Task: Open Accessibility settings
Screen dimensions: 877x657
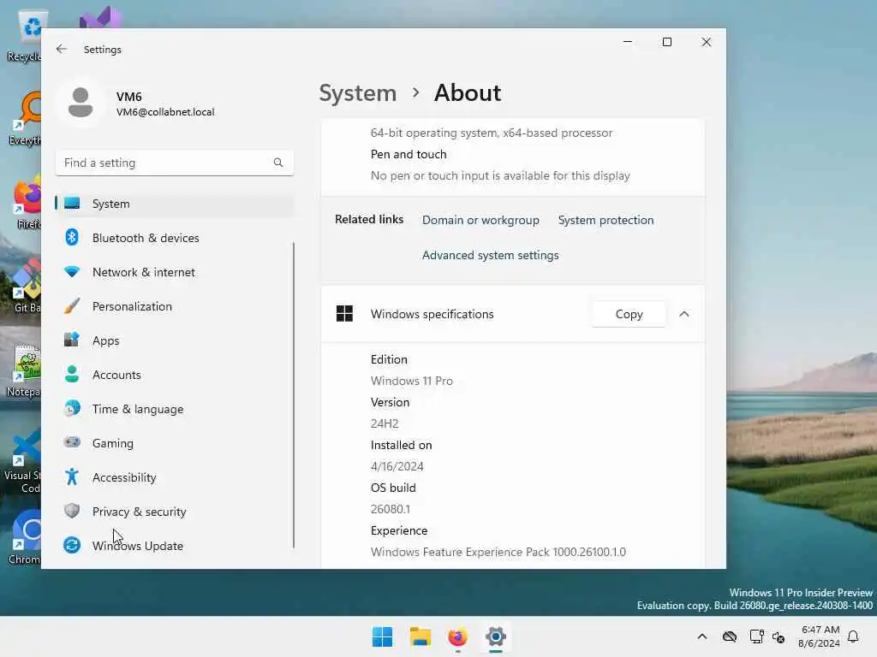Action: pyautogui.click(x=175, y=477)
